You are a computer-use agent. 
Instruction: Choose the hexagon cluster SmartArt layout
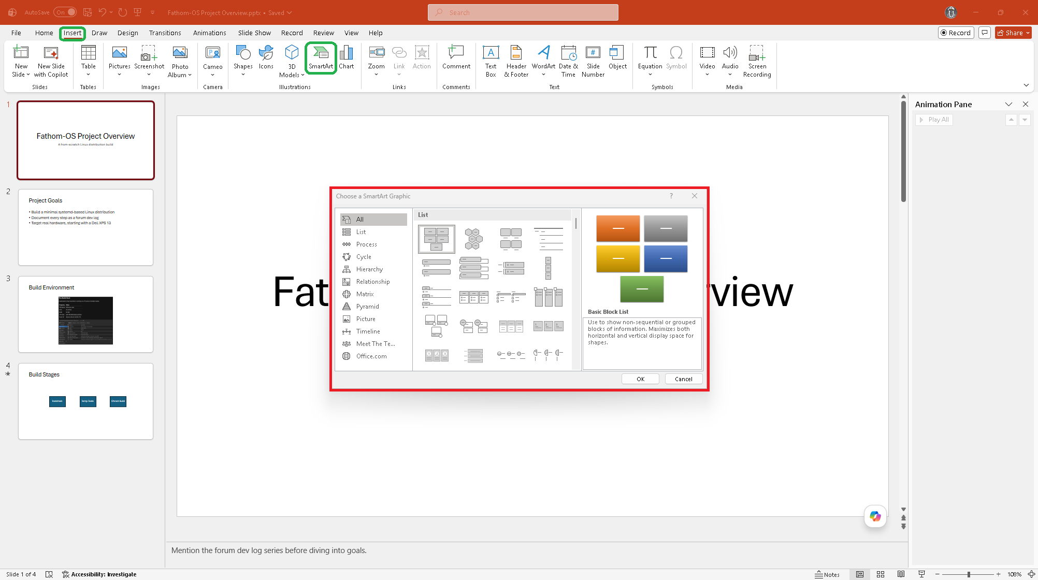click(x=473, y=239)
